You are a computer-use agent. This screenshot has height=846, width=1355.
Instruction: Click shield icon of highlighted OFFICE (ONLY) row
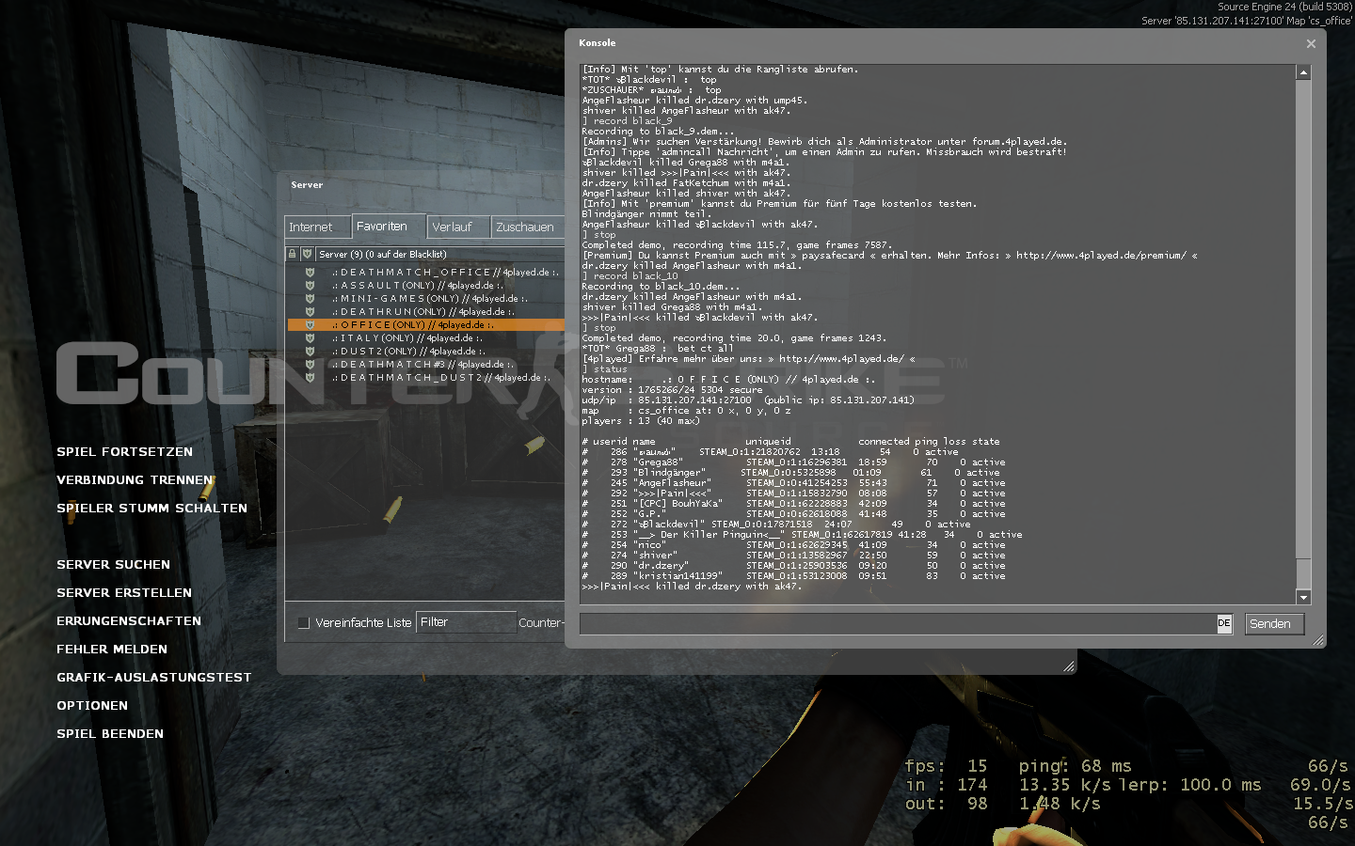click(x=310, y=325)
